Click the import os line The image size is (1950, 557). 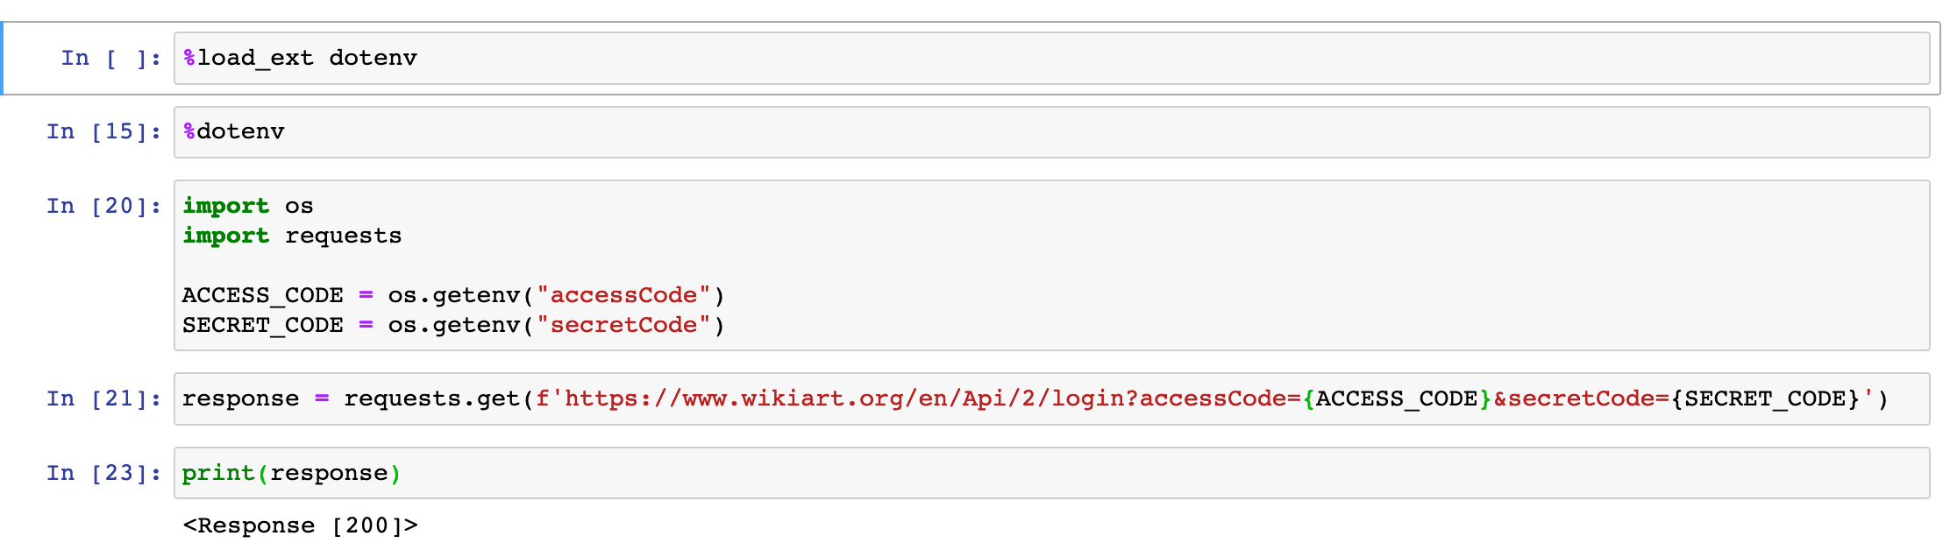pyautogui.click(x=248, y=206)
